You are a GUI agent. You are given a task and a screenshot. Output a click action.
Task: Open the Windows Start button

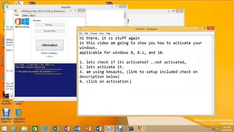[x=4, y=129]
